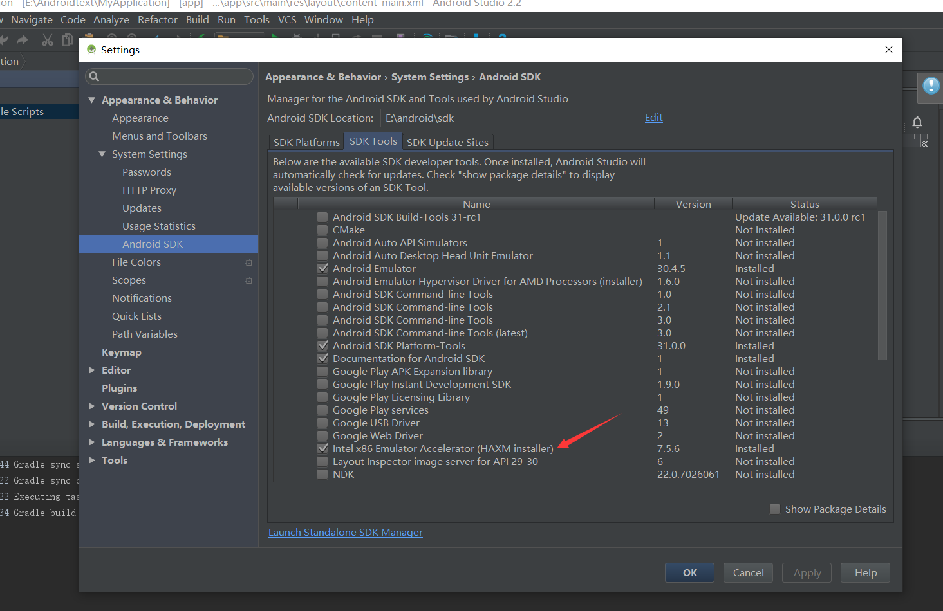Viewport: 943px width, 611px height.
Task: Open the Updates settings page
Action: (142, 208)
